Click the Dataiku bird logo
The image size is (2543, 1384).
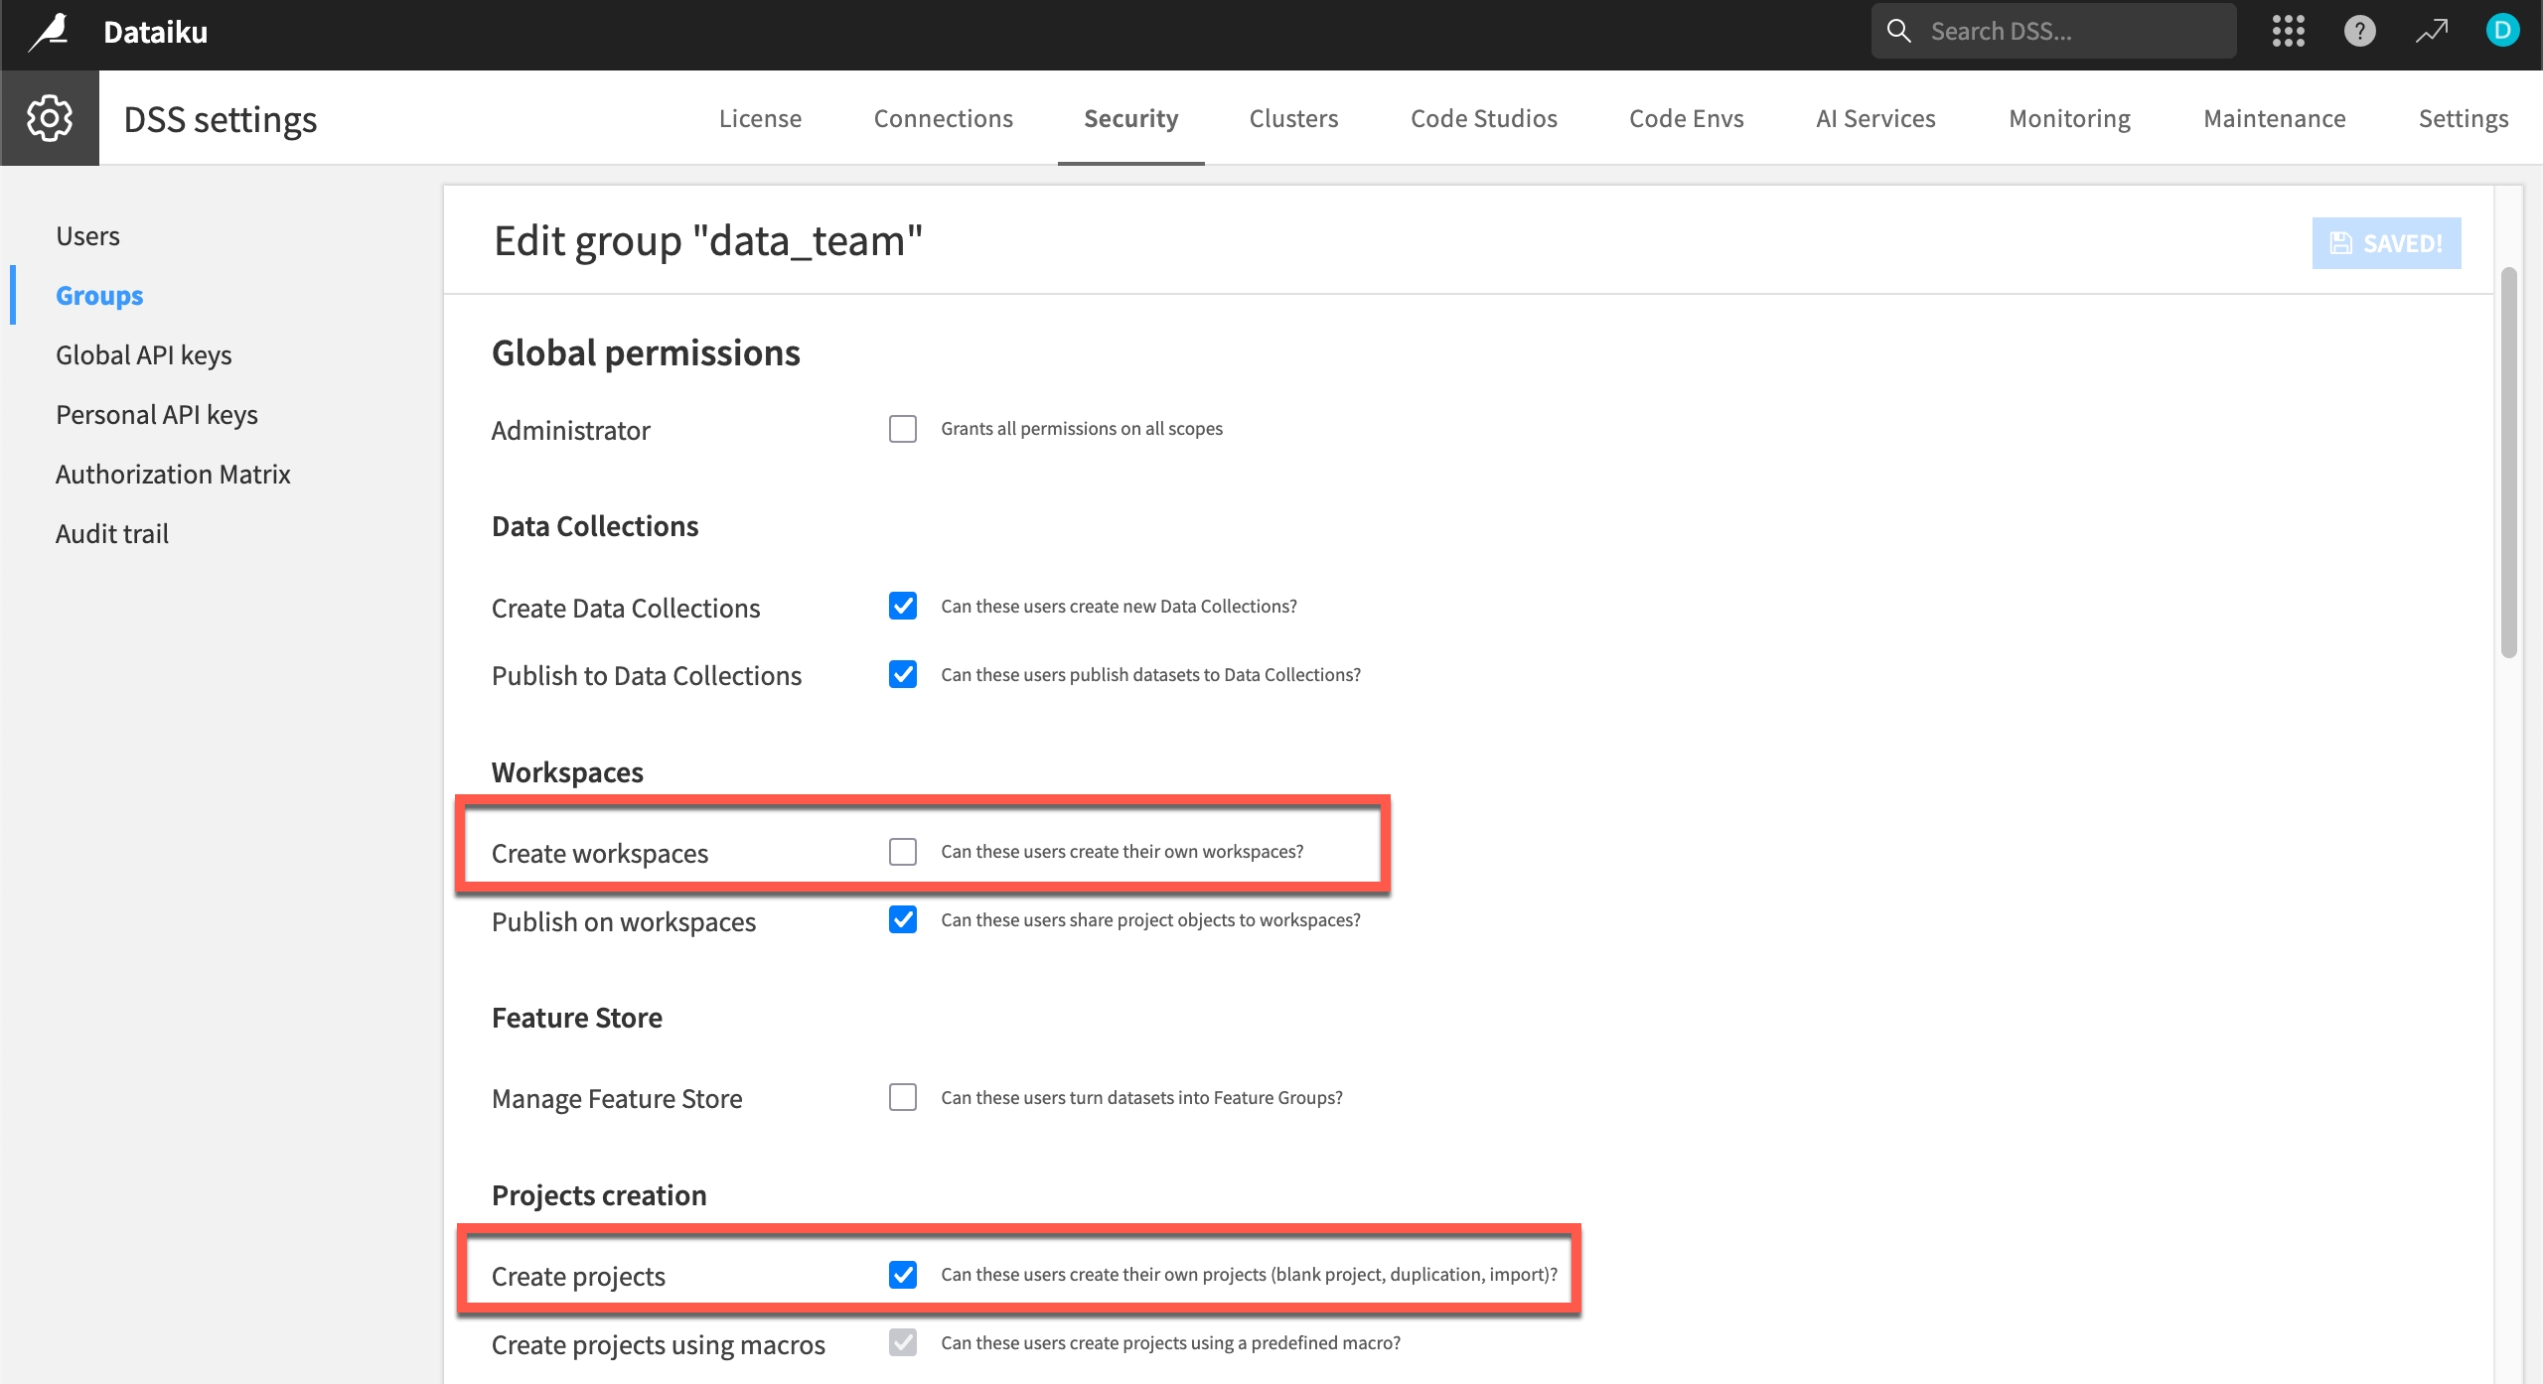pyautogui.click(x=49, y=32)
